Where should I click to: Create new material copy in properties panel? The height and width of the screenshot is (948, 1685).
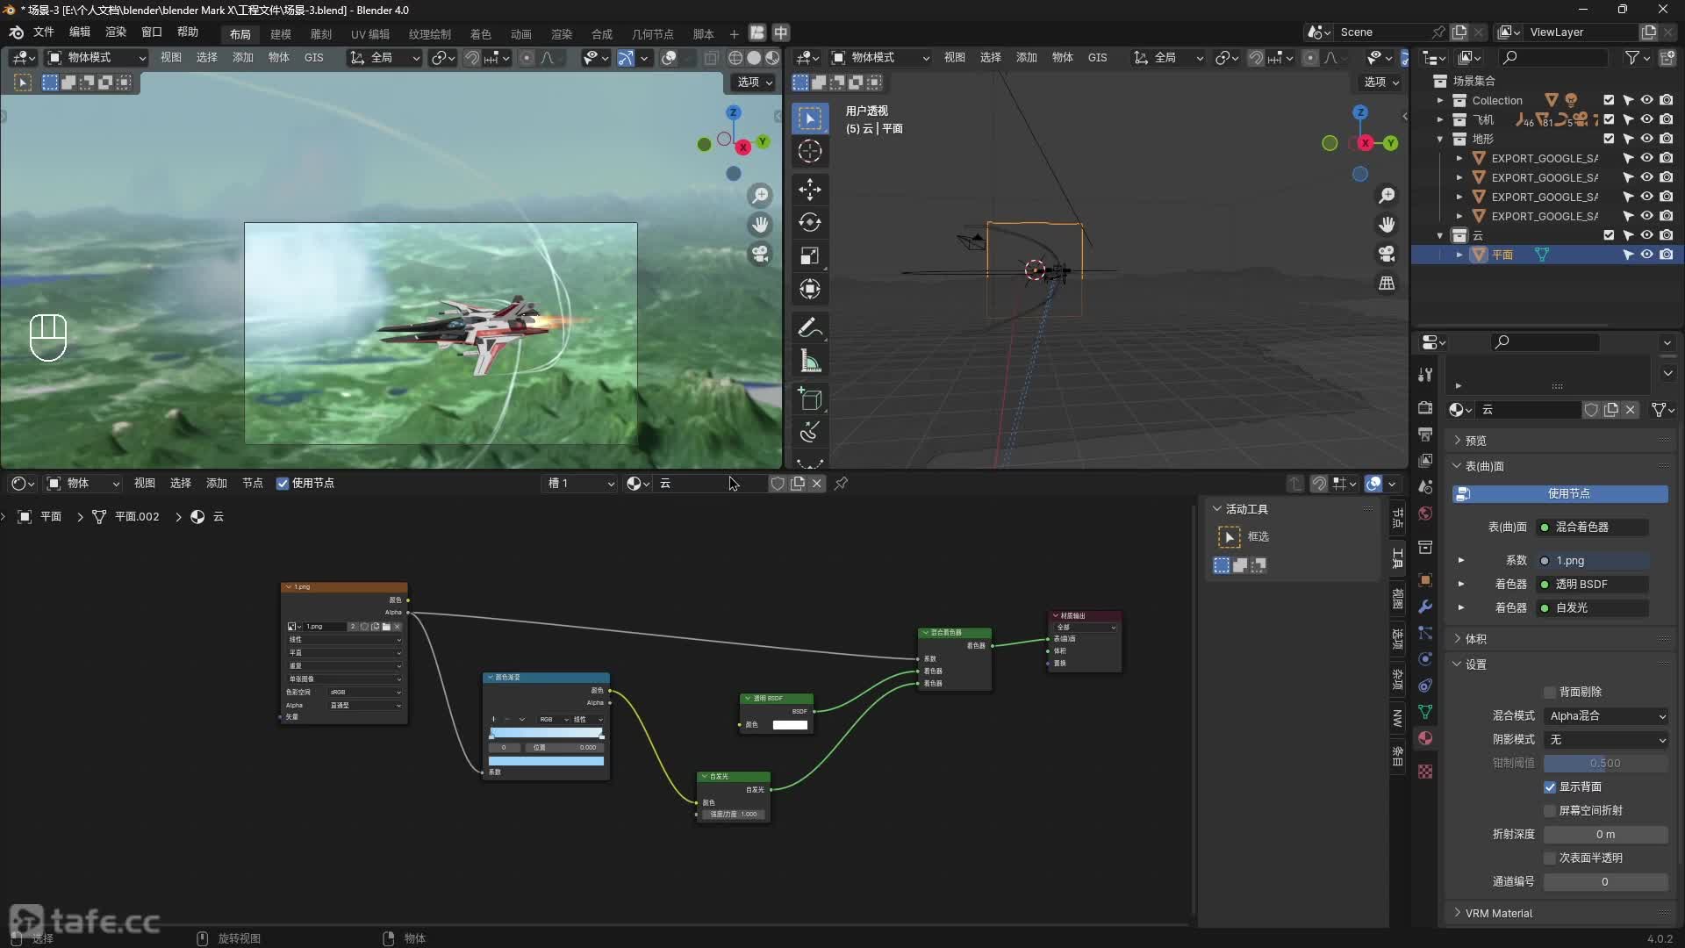[x=1611, y=410]
